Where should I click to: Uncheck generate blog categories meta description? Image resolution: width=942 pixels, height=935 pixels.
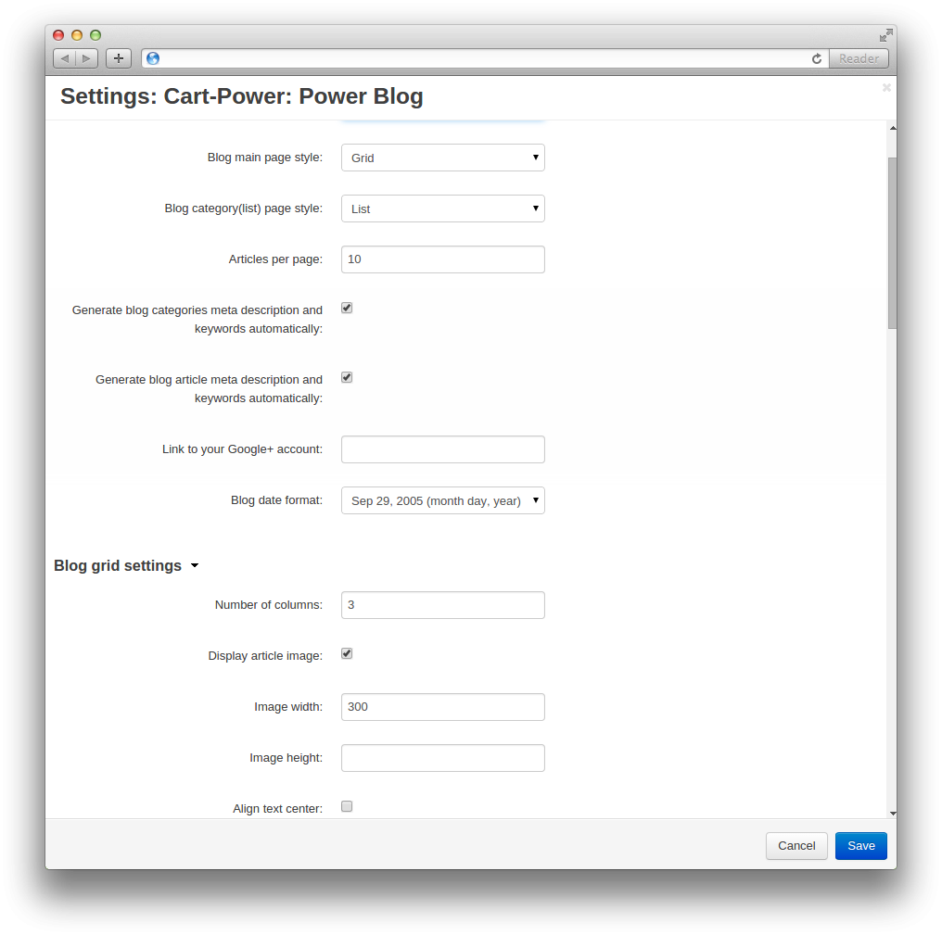pos(347,308)
